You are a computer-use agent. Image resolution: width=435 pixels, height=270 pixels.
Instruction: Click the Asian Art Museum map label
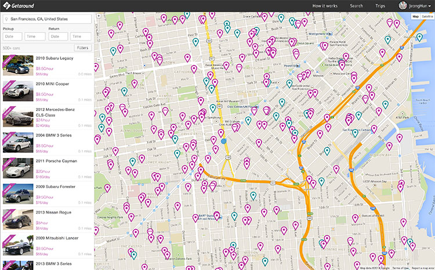coord(227,101)
